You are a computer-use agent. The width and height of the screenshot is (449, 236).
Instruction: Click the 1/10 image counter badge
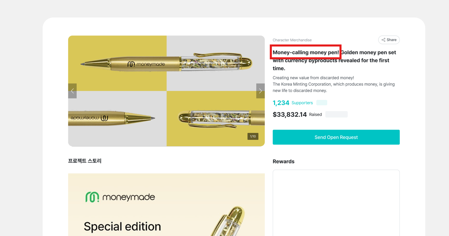click(x=253, y=136)
